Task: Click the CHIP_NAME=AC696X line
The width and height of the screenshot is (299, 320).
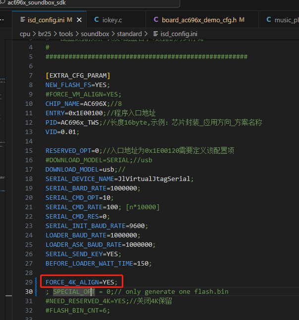Action: pos(84,104)
